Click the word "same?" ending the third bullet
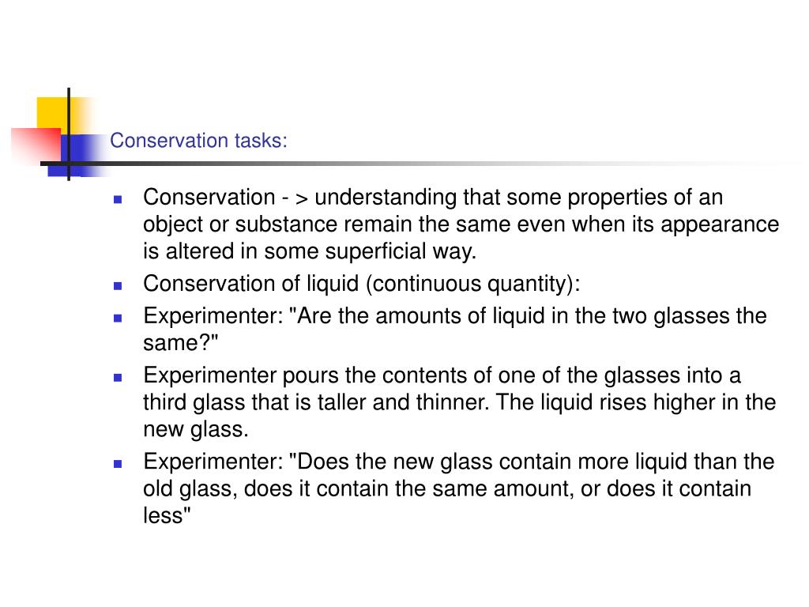This screenshot has height=607, width=809. point(181,343)
